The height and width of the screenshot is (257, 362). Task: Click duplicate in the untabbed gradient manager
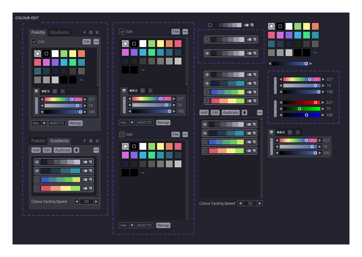231,113
